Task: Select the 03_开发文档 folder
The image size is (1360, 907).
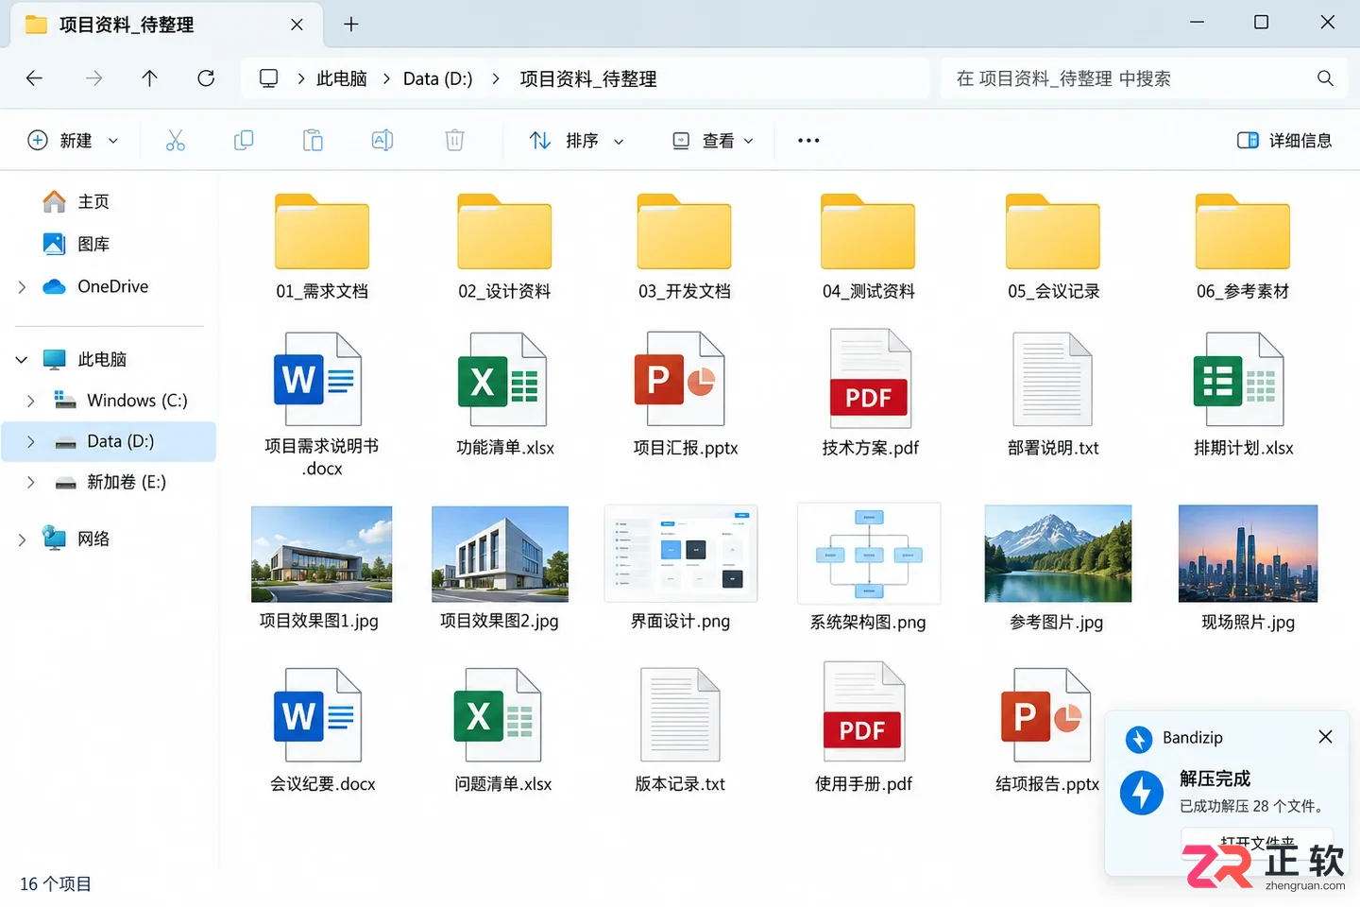Action: click(685, 247)
